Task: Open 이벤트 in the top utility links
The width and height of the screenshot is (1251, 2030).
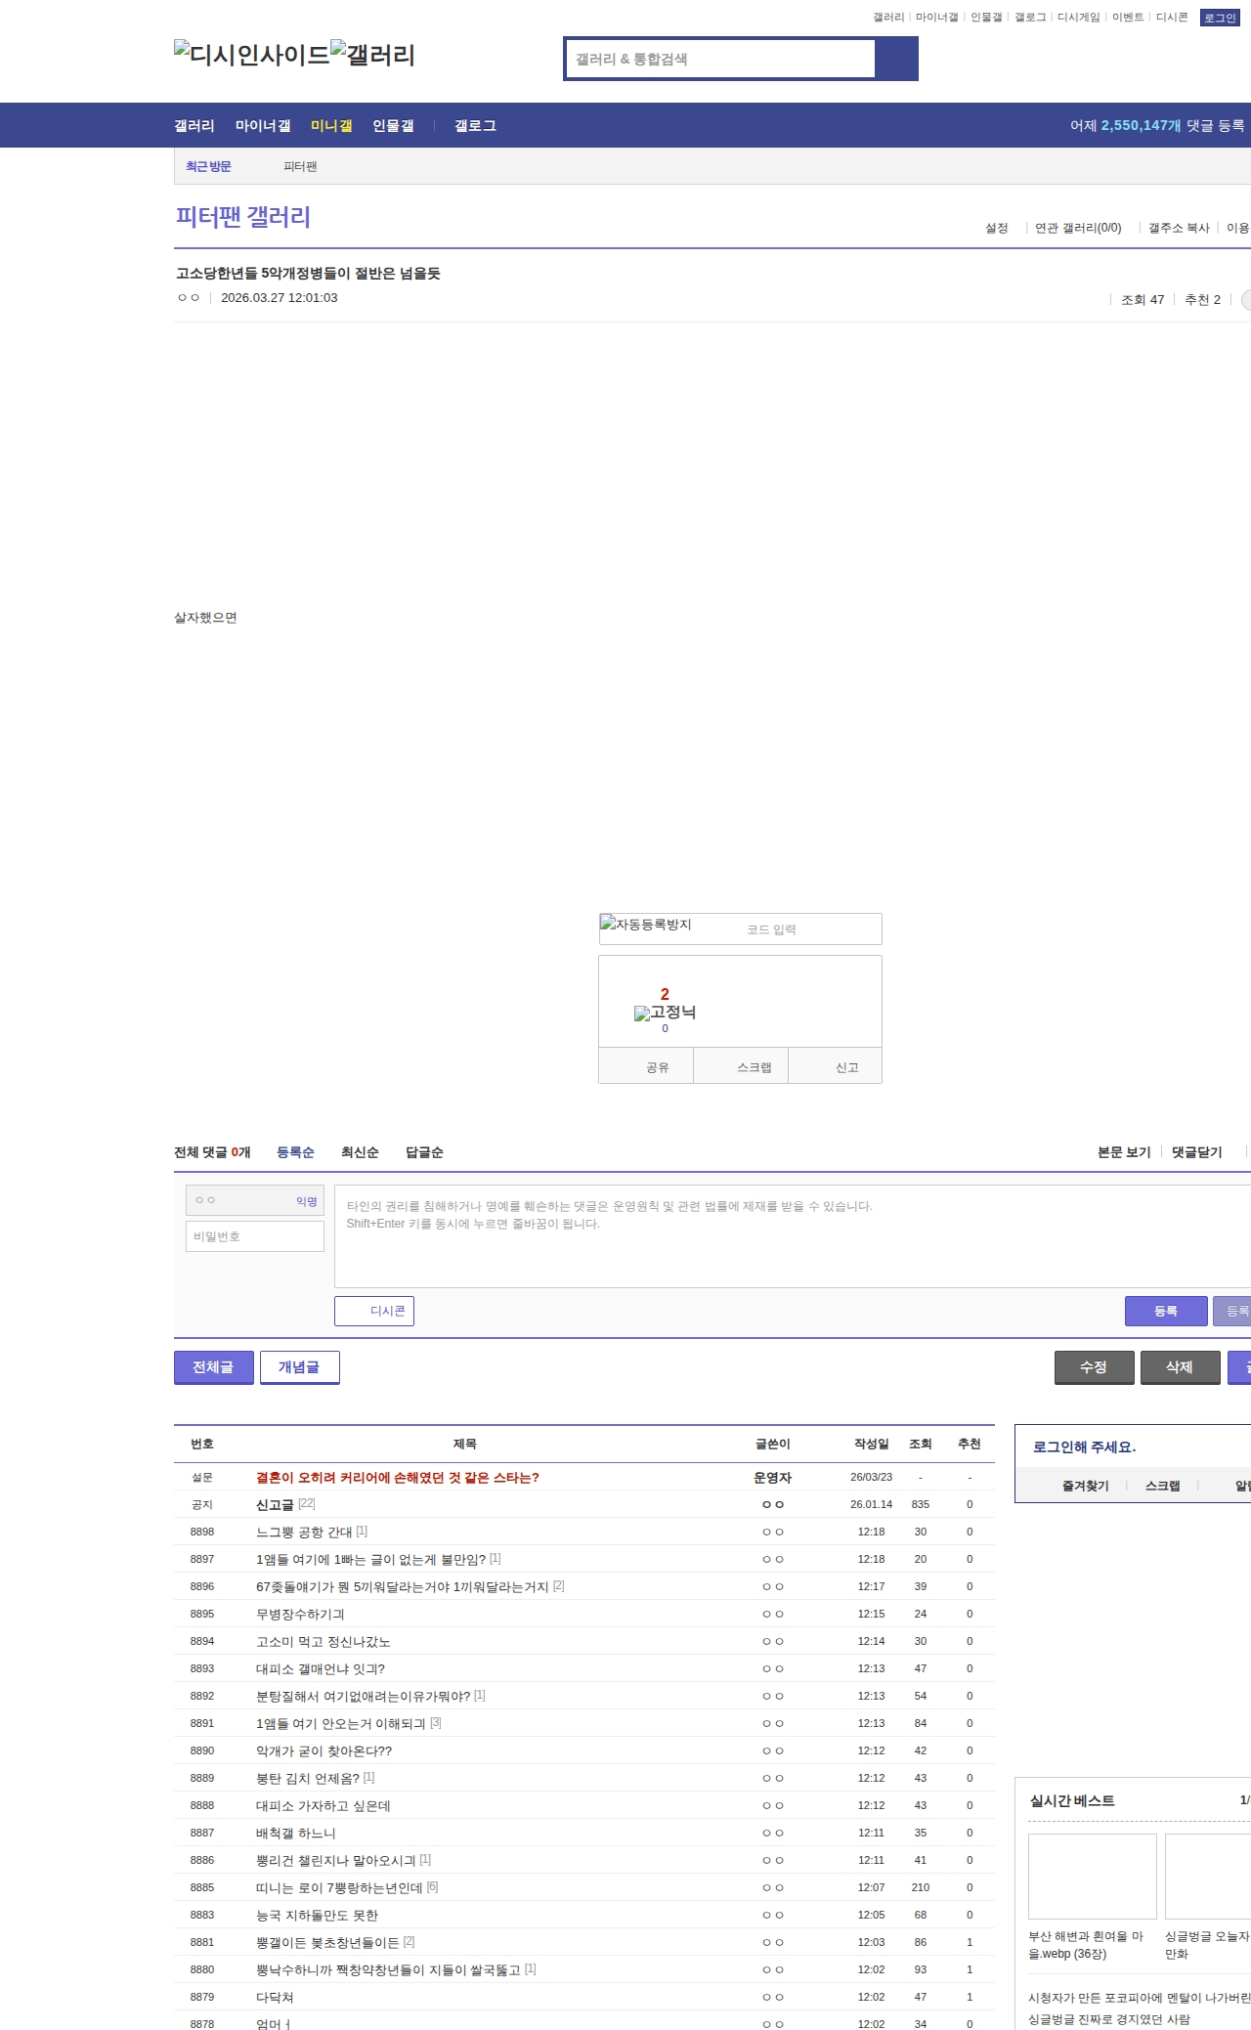Action: point(1128,18)
